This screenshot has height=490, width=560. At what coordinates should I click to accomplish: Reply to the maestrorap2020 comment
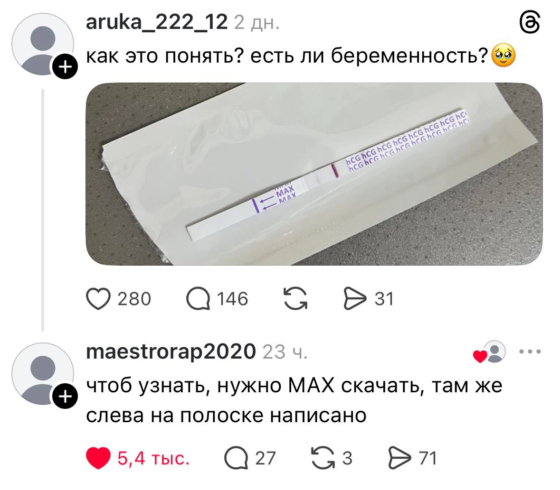pyautogui.click(x=236, y=458)
